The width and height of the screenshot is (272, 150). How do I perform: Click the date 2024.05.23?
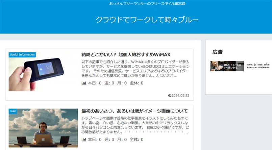180,96
